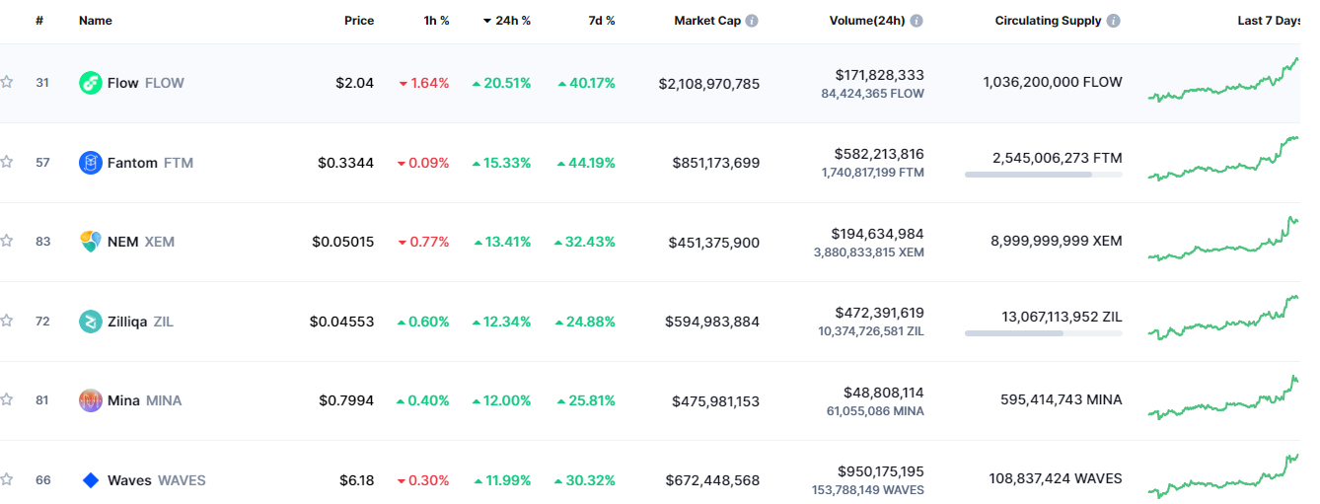Open the NEM XEM coin page
1320x504 pixels.
(141, 241)
